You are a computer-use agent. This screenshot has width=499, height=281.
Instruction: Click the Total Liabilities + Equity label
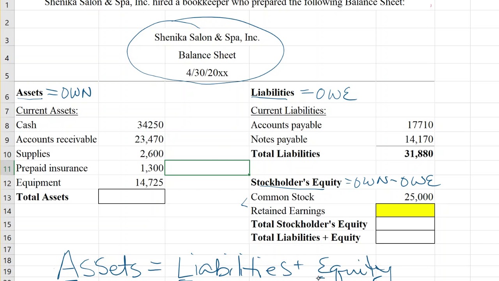(x=306, y=237)
